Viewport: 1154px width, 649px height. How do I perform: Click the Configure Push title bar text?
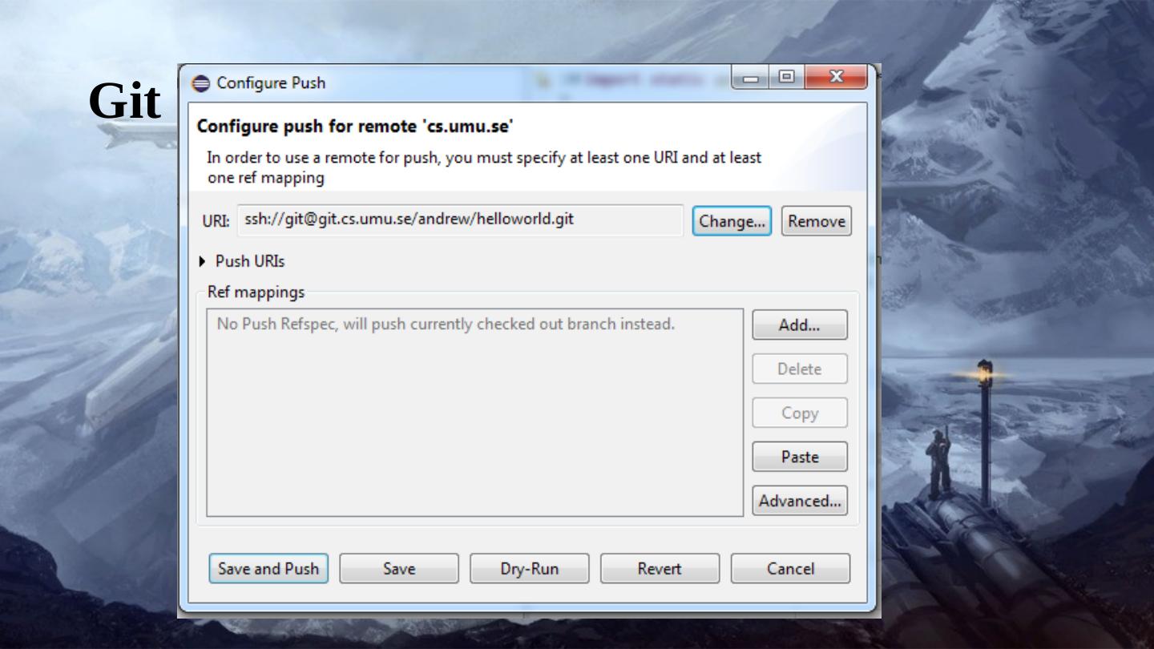point(271,83)
